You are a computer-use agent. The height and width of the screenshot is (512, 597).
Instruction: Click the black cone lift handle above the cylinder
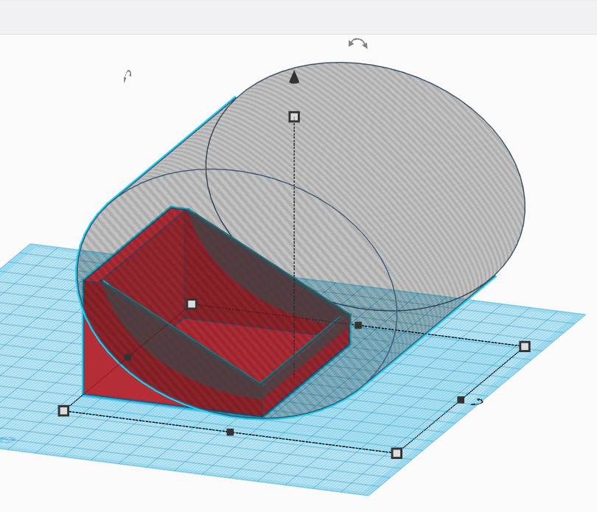pos(294,77)
